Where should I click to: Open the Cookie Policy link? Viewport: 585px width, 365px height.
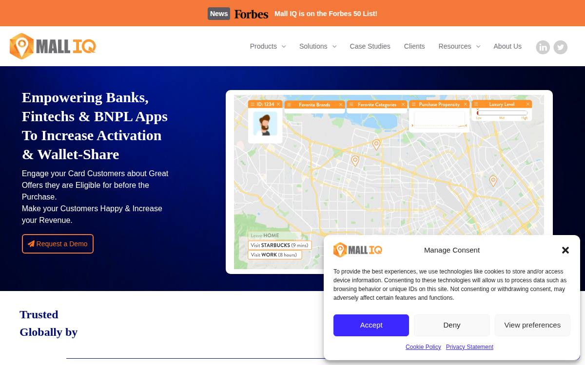point(423,347)
